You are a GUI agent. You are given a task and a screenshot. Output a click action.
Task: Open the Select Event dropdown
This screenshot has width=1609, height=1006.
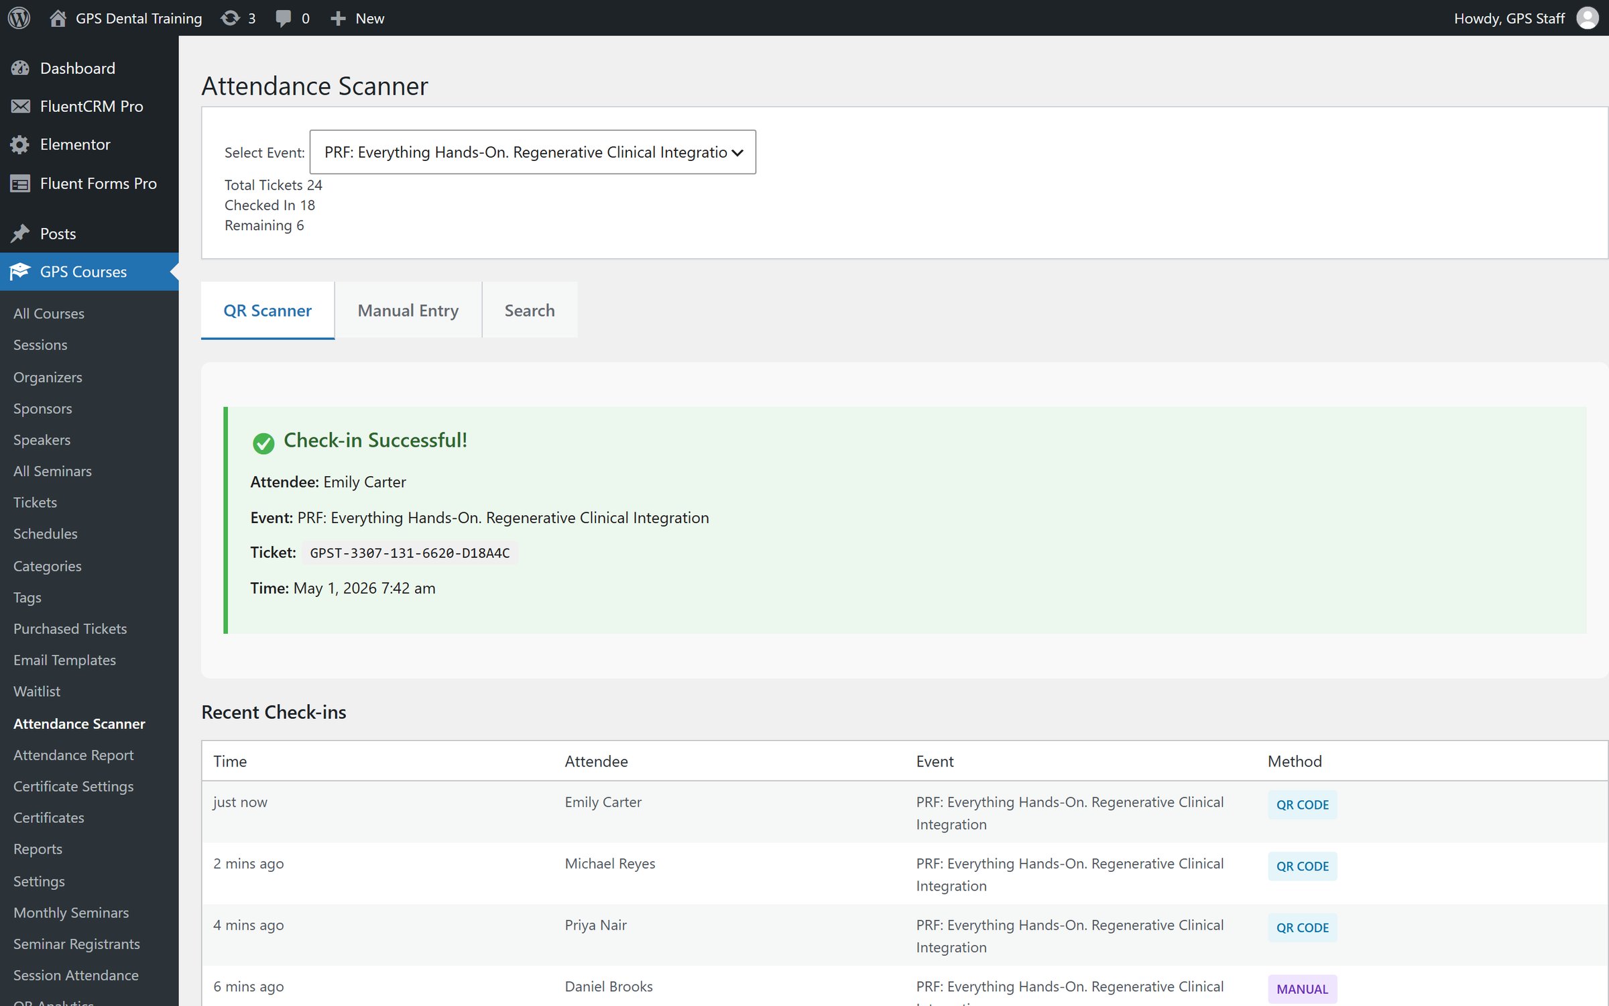coord(532,152)
